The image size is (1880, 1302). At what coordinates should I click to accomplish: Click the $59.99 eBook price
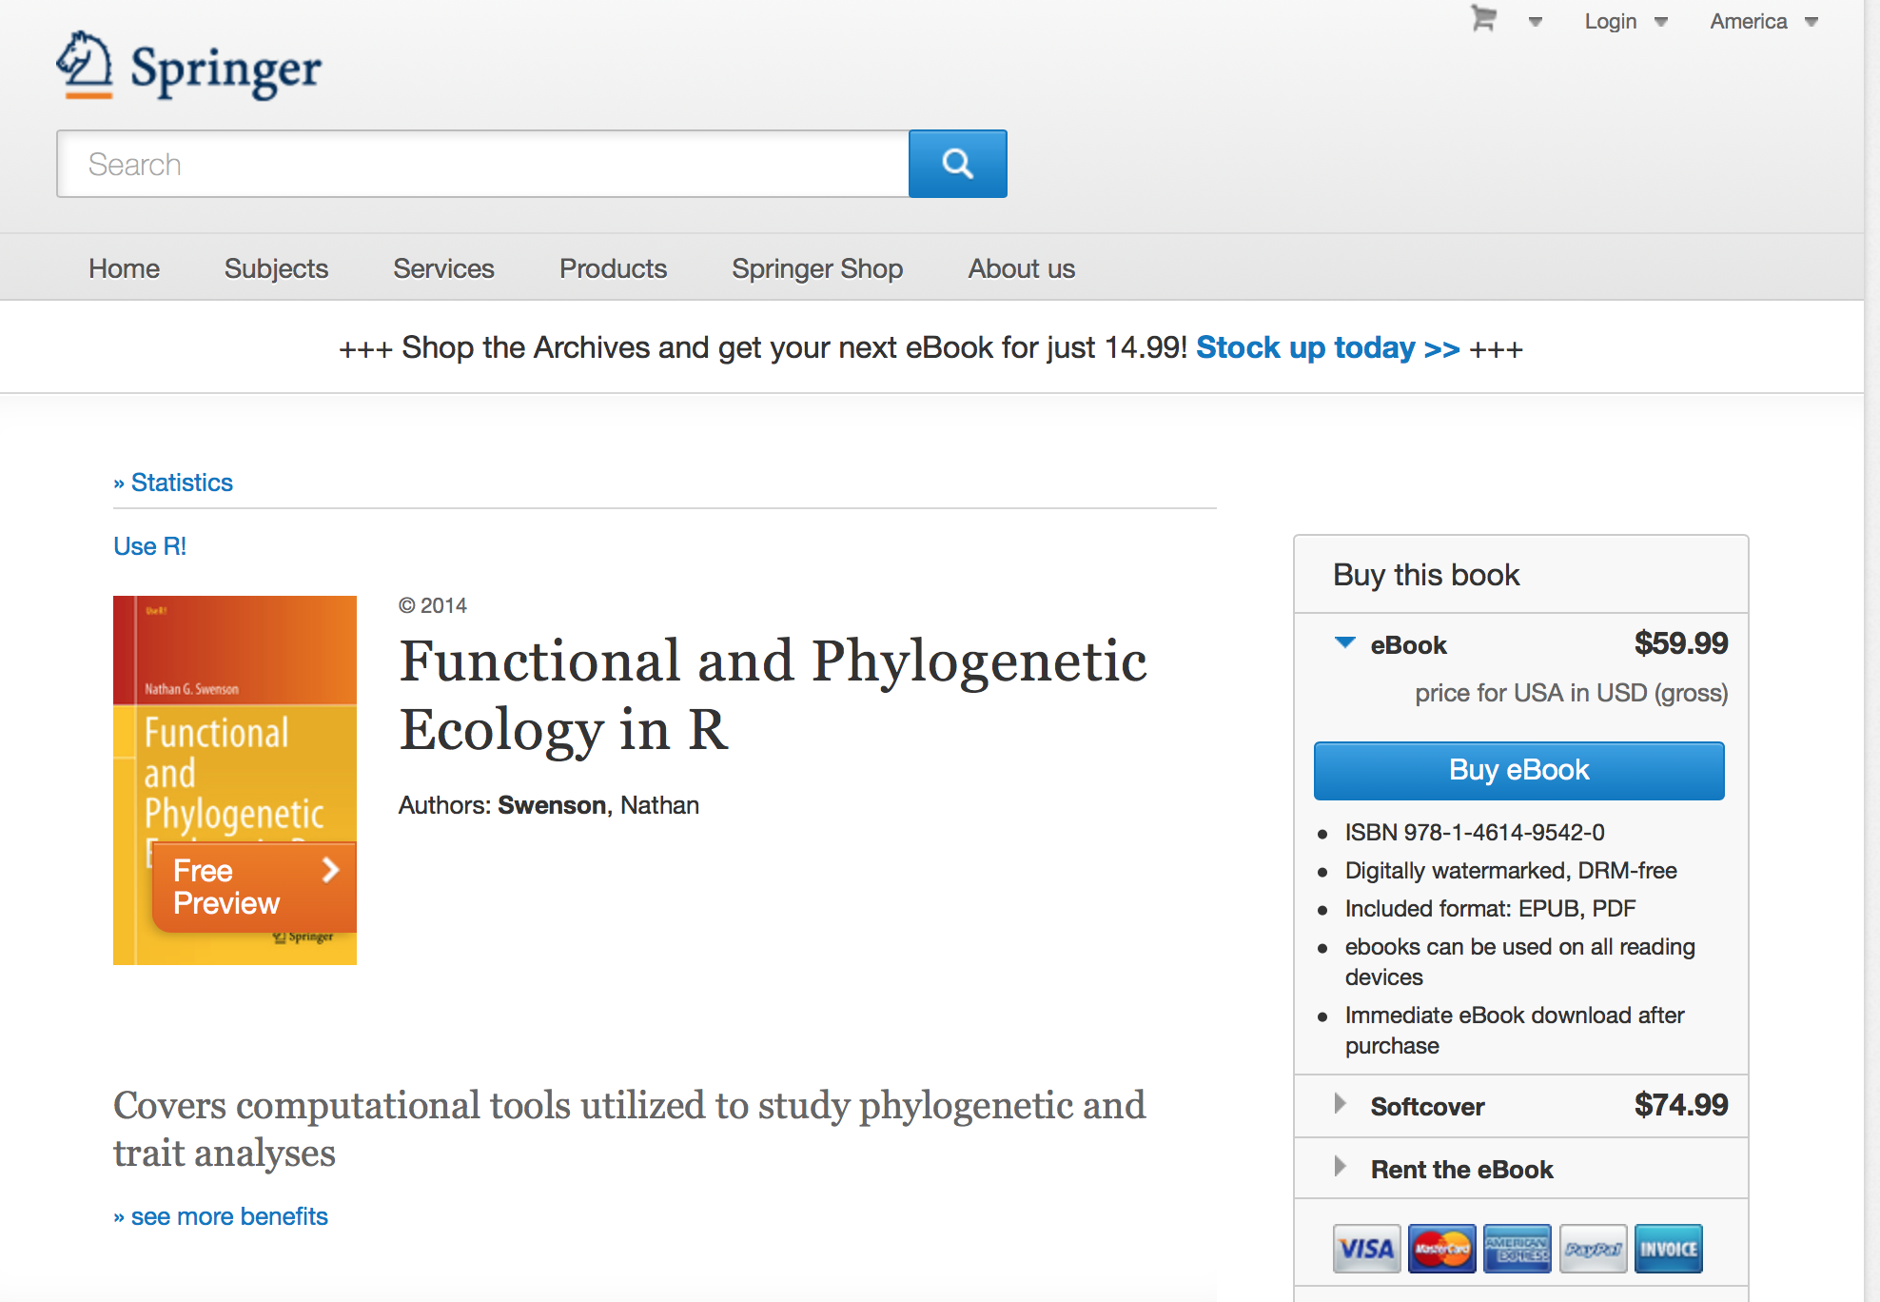(x=1681, y=643)
